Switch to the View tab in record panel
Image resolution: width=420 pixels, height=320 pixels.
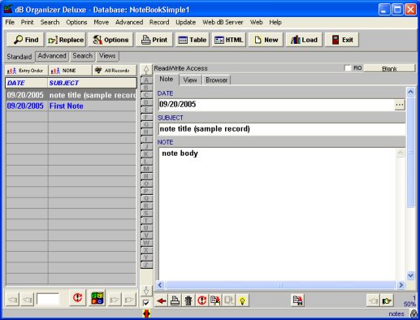pos(190,80)
